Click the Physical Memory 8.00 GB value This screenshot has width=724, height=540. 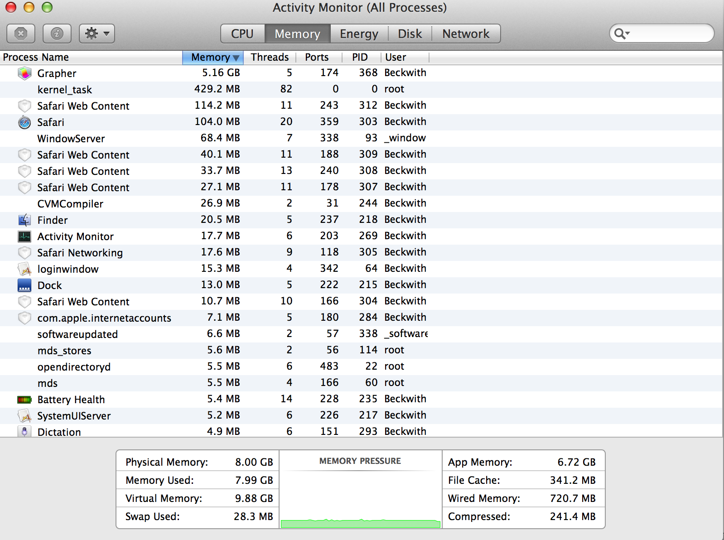pos(254,462)
